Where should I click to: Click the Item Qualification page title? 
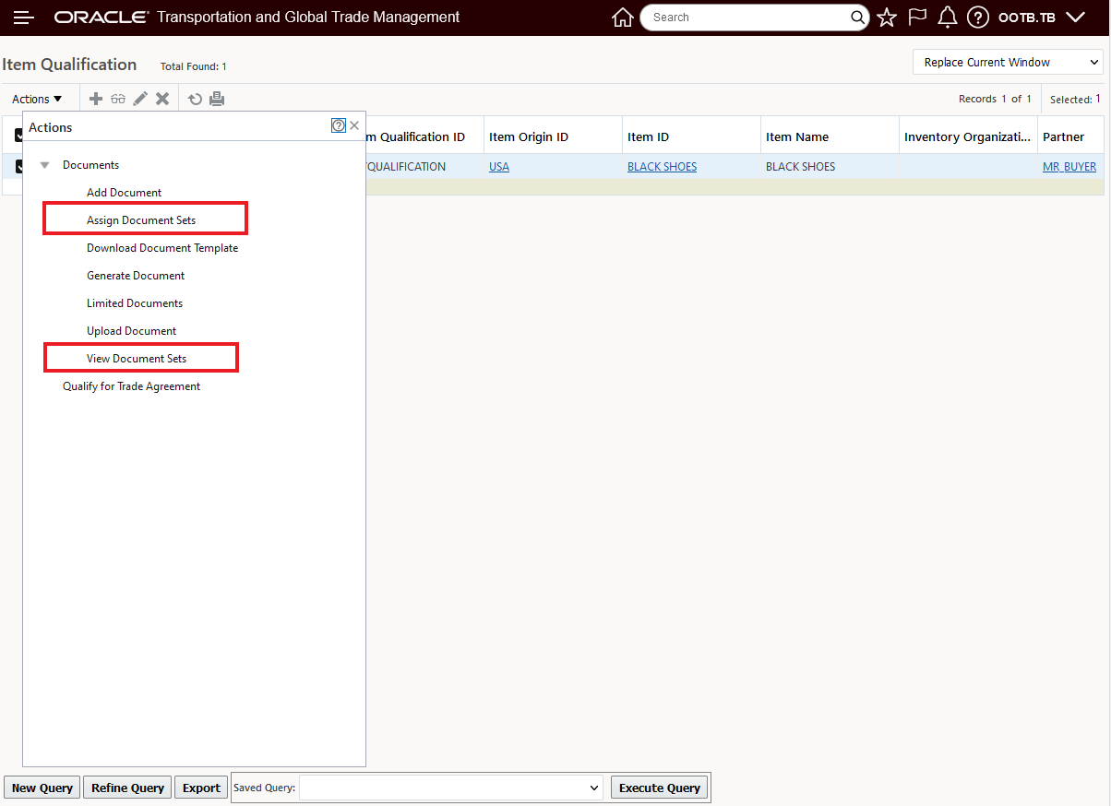(69, 65)
